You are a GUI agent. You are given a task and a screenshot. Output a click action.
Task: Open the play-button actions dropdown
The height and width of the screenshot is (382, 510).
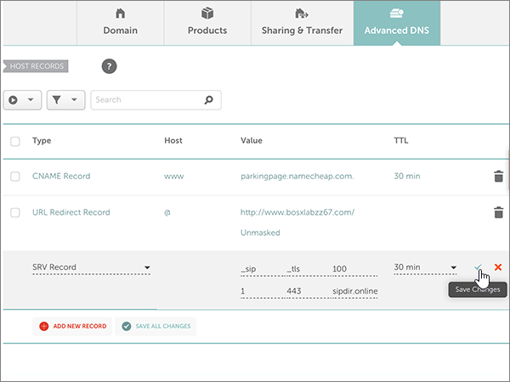(22, 100)
